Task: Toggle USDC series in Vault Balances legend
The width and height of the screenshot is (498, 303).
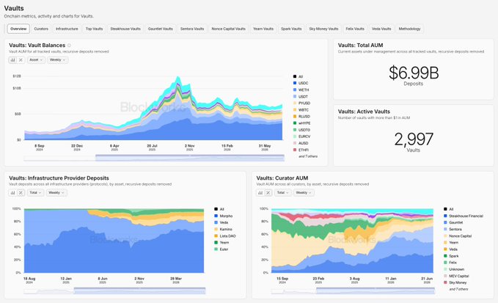Action: [x=301, y=83]
